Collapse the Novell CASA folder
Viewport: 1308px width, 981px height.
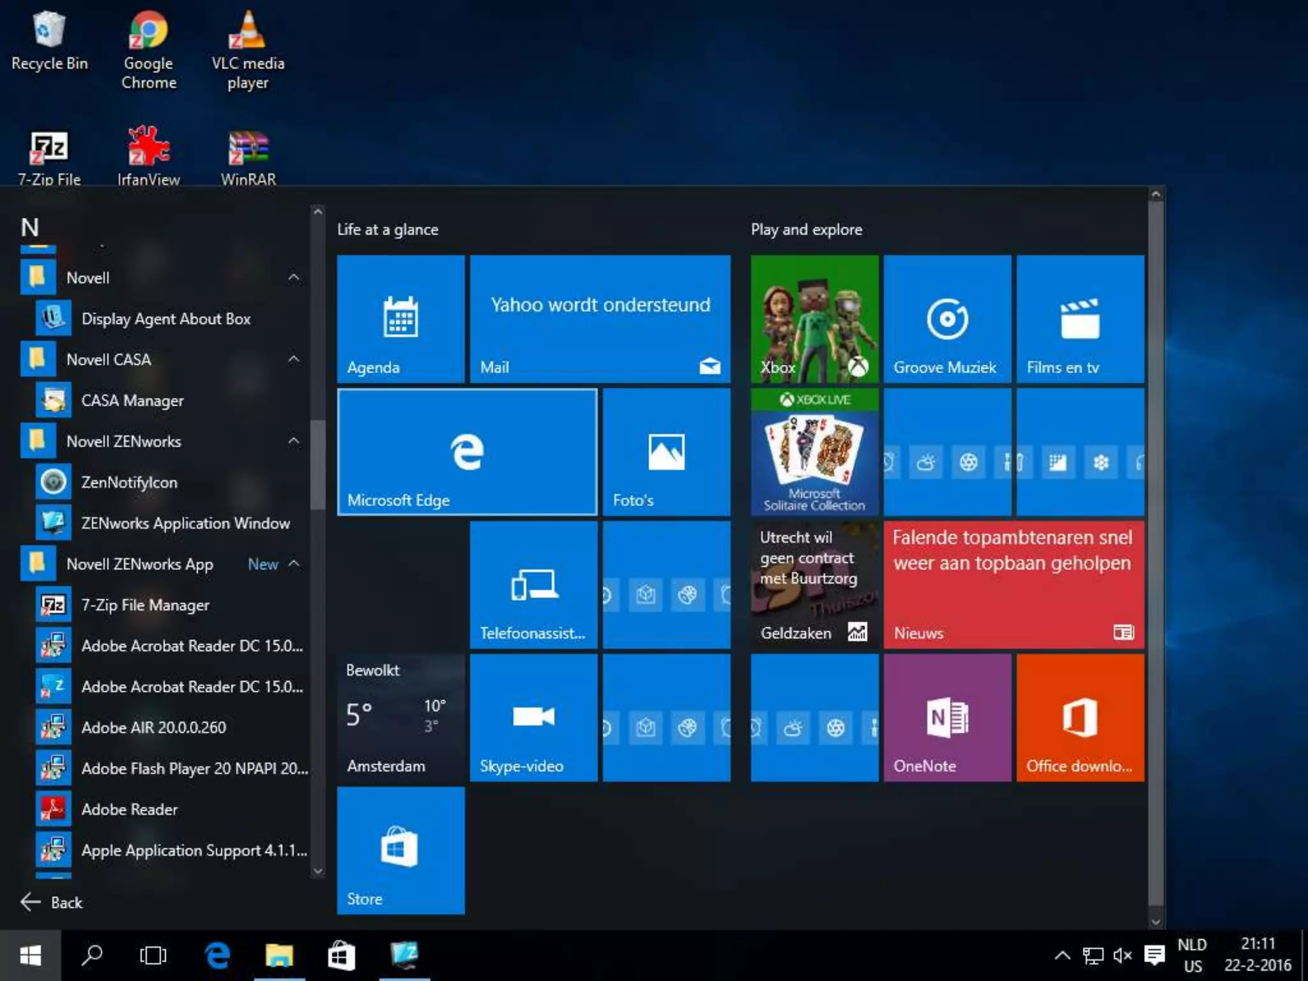[294, 359]
